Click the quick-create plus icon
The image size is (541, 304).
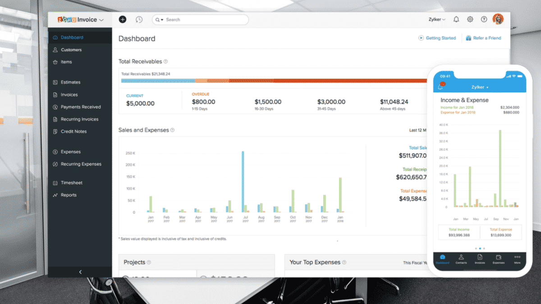[122, 19]
